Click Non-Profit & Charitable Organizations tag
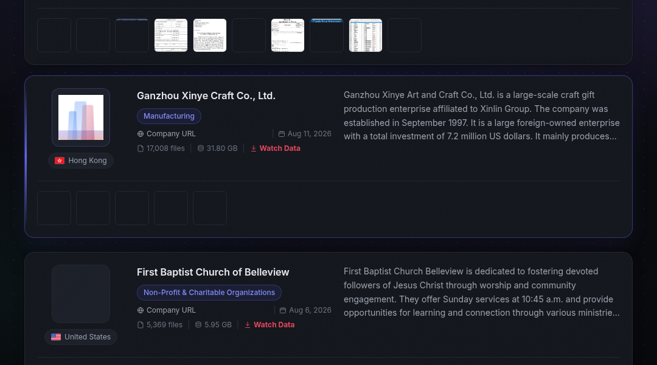The height and width of the screenshot is (365, 657). click(x=209, y=293)
